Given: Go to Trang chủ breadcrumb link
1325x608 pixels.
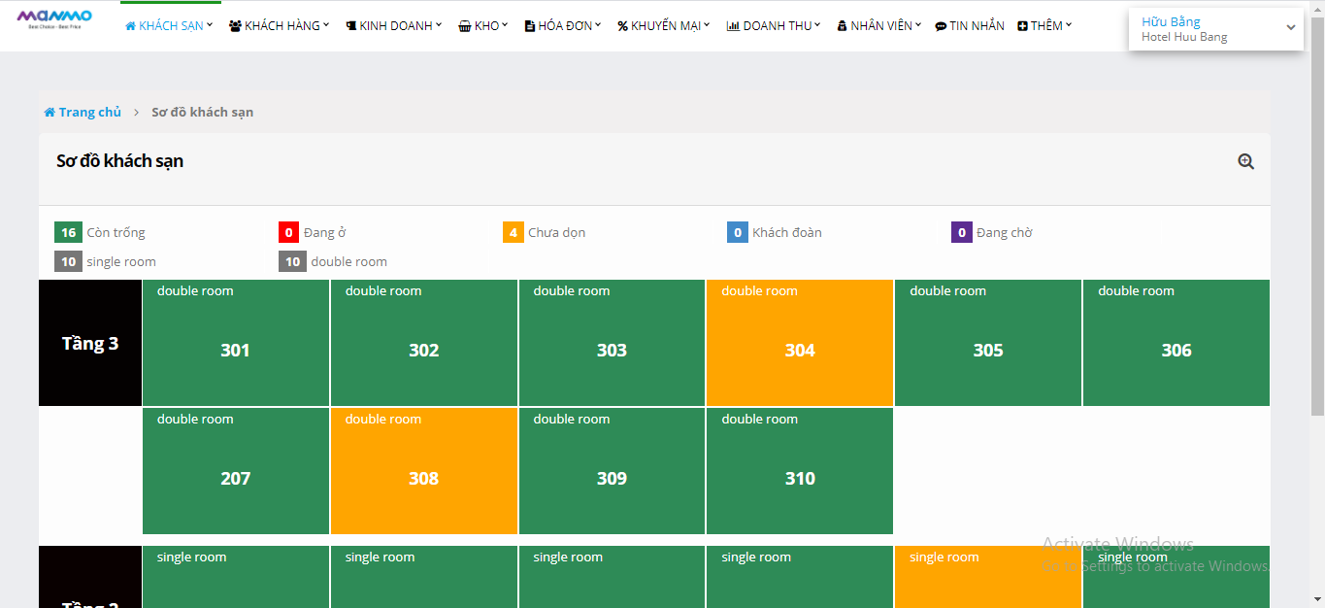Looking at the screenshot, I should click(89, 113).
